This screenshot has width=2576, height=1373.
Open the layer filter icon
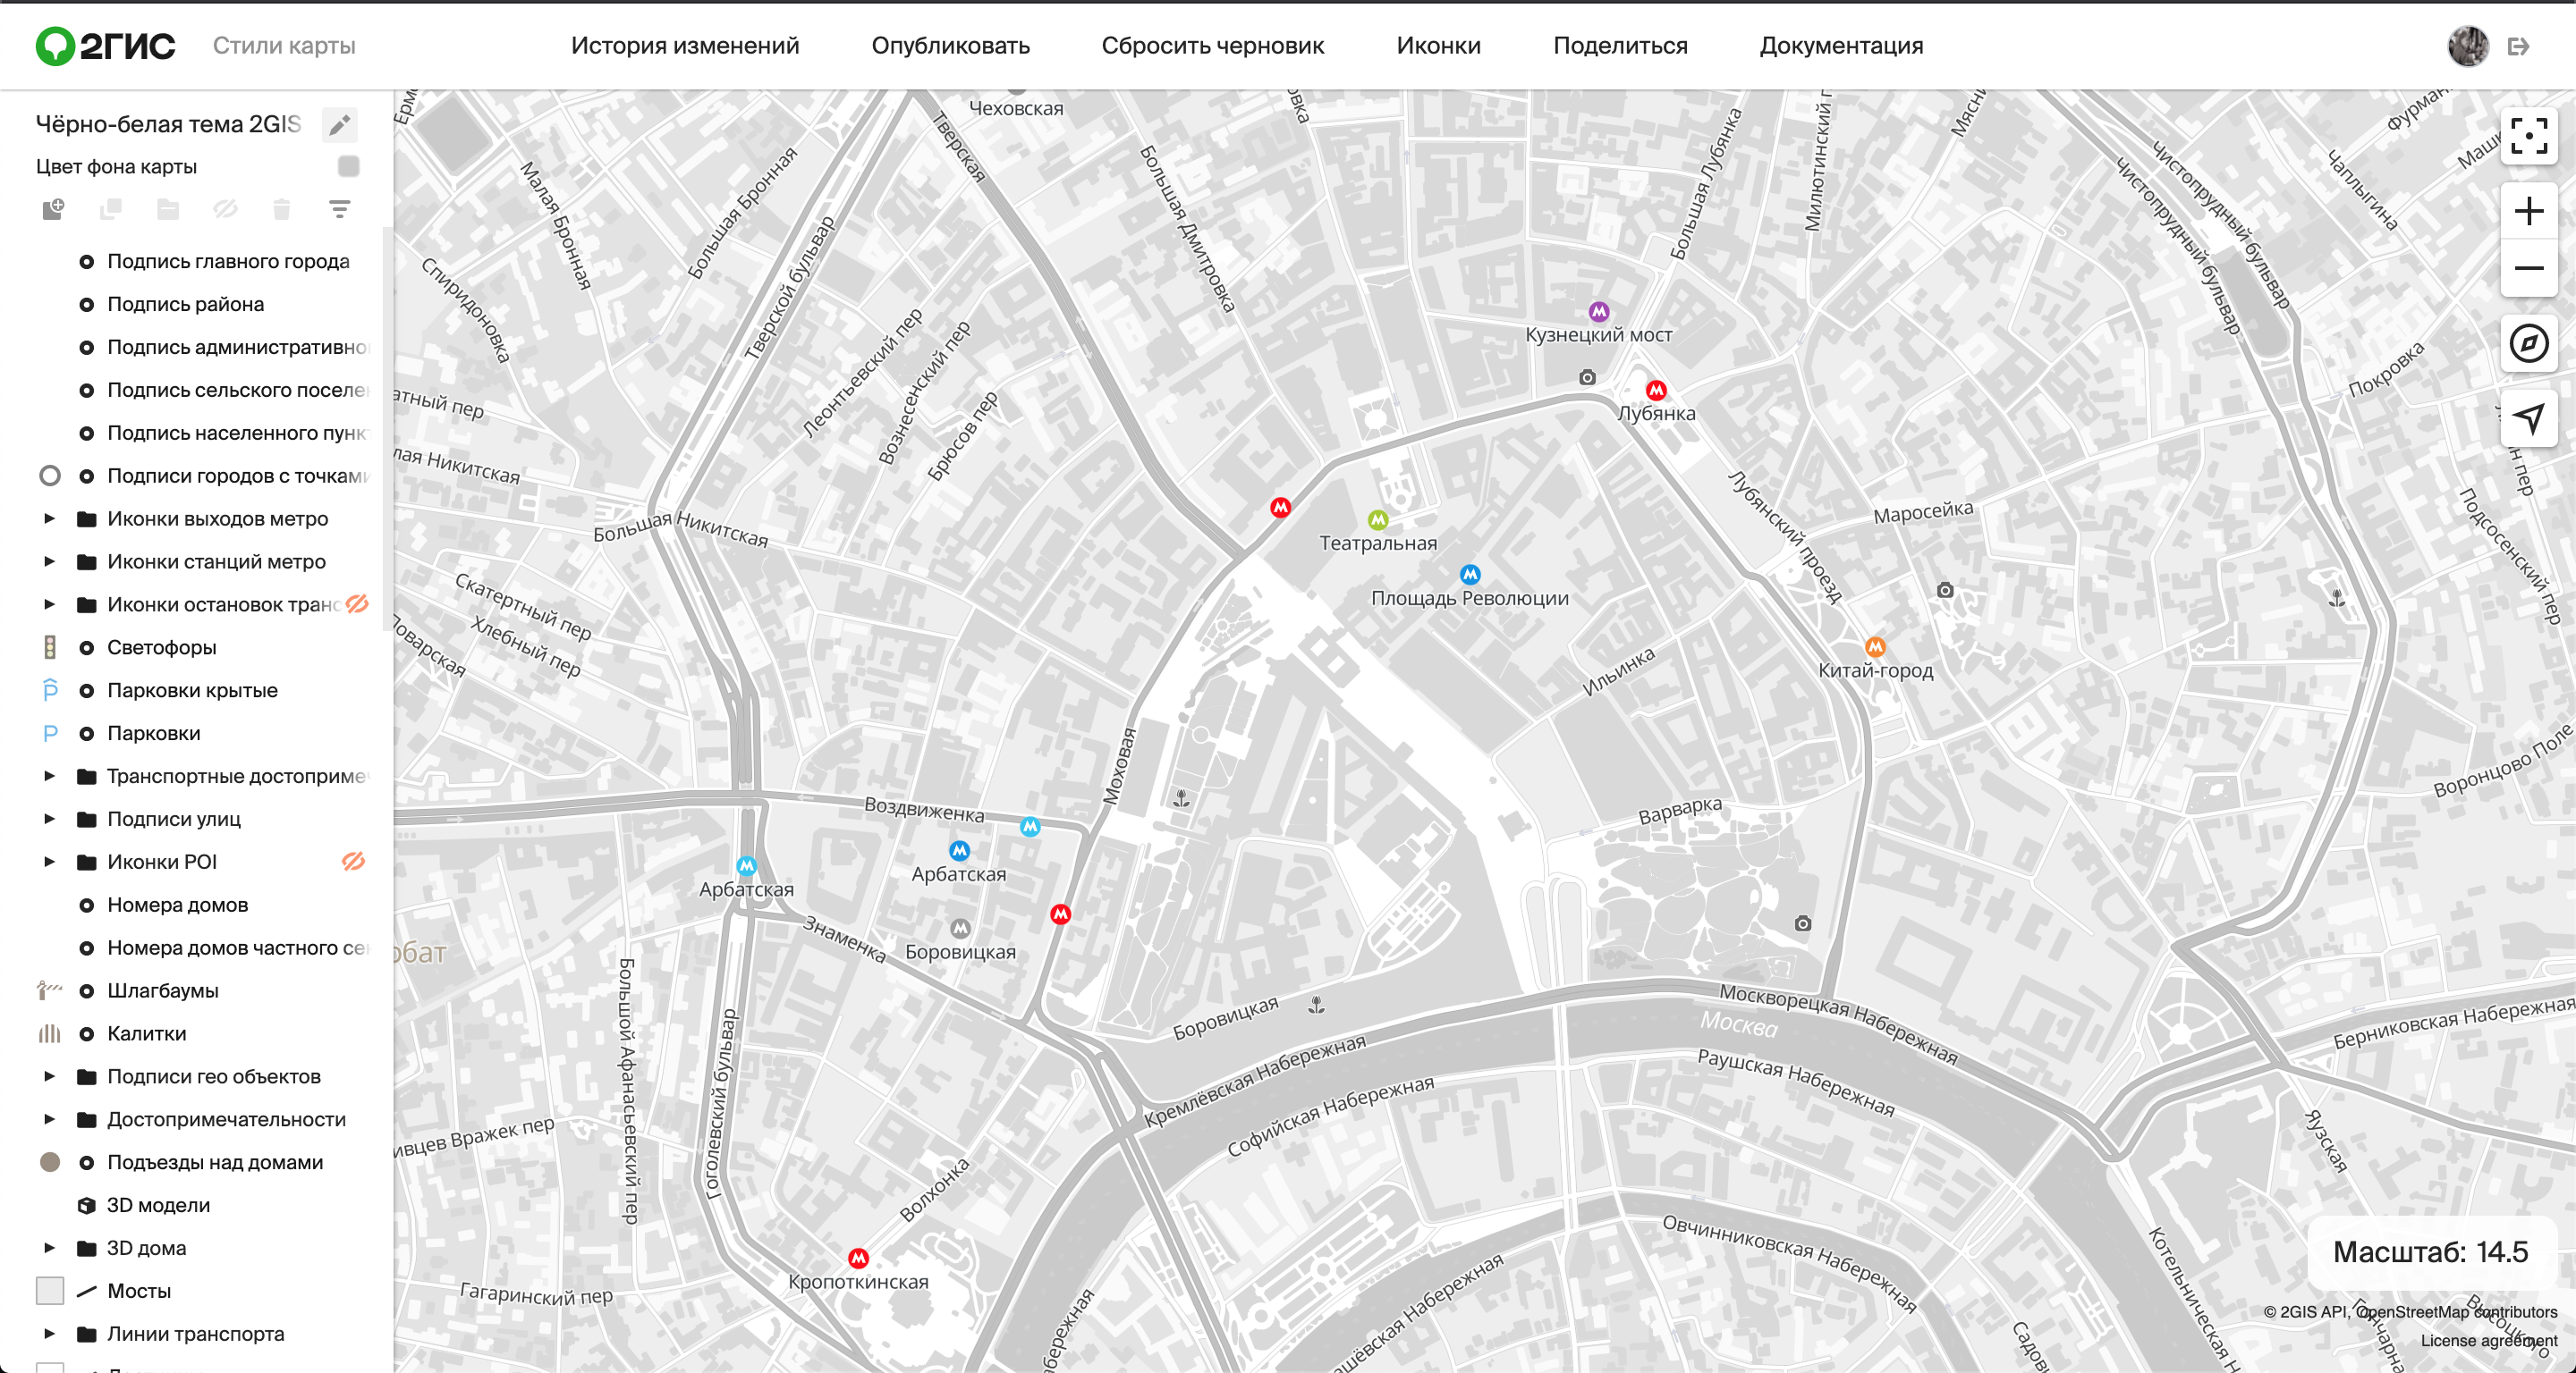click(x=340, y=209)
